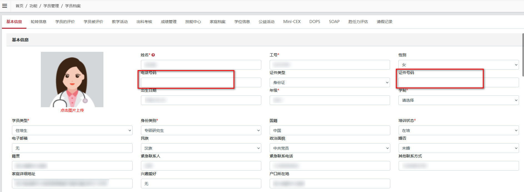Click the 籍贯 input field
The width and height of the screenshot is (524, 192).
[x=72, y=166]
